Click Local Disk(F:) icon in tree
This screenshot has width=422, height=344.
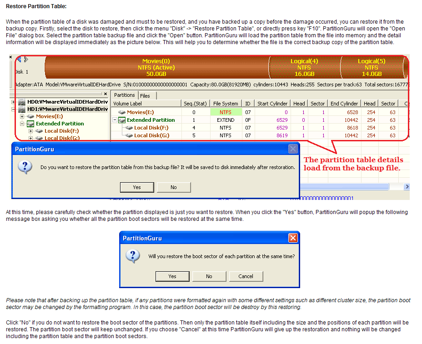tap(39, 131)
